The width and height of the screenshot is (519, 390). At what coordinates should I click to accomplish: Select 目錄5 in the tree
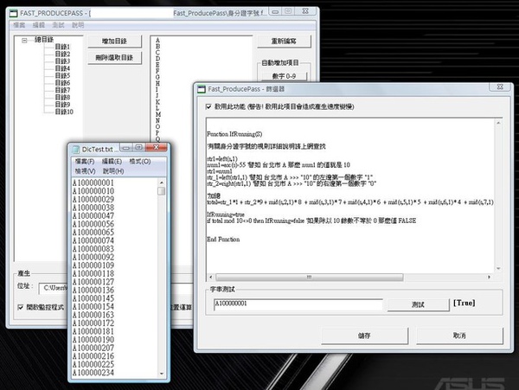(62, 75)
